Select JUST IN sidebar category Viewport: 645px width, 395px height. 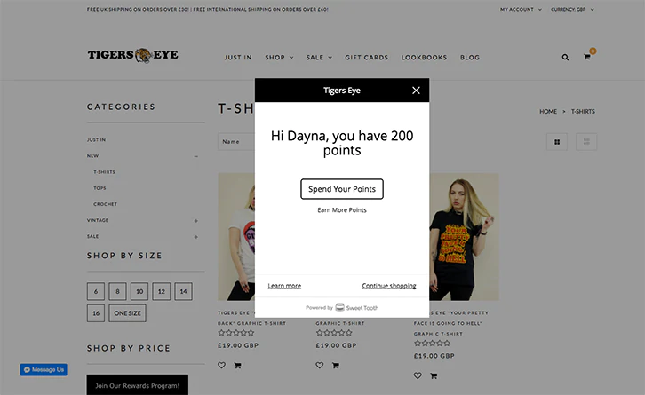(96, 139)
